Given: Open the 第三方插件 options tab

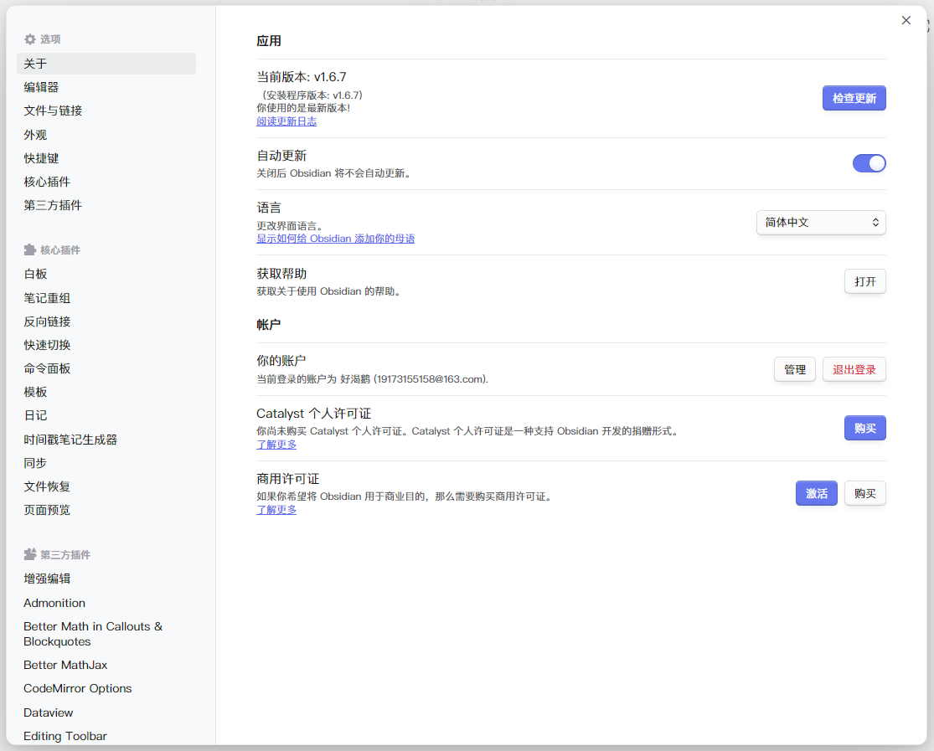Looking at the screenshot, I should coord(53,205).
